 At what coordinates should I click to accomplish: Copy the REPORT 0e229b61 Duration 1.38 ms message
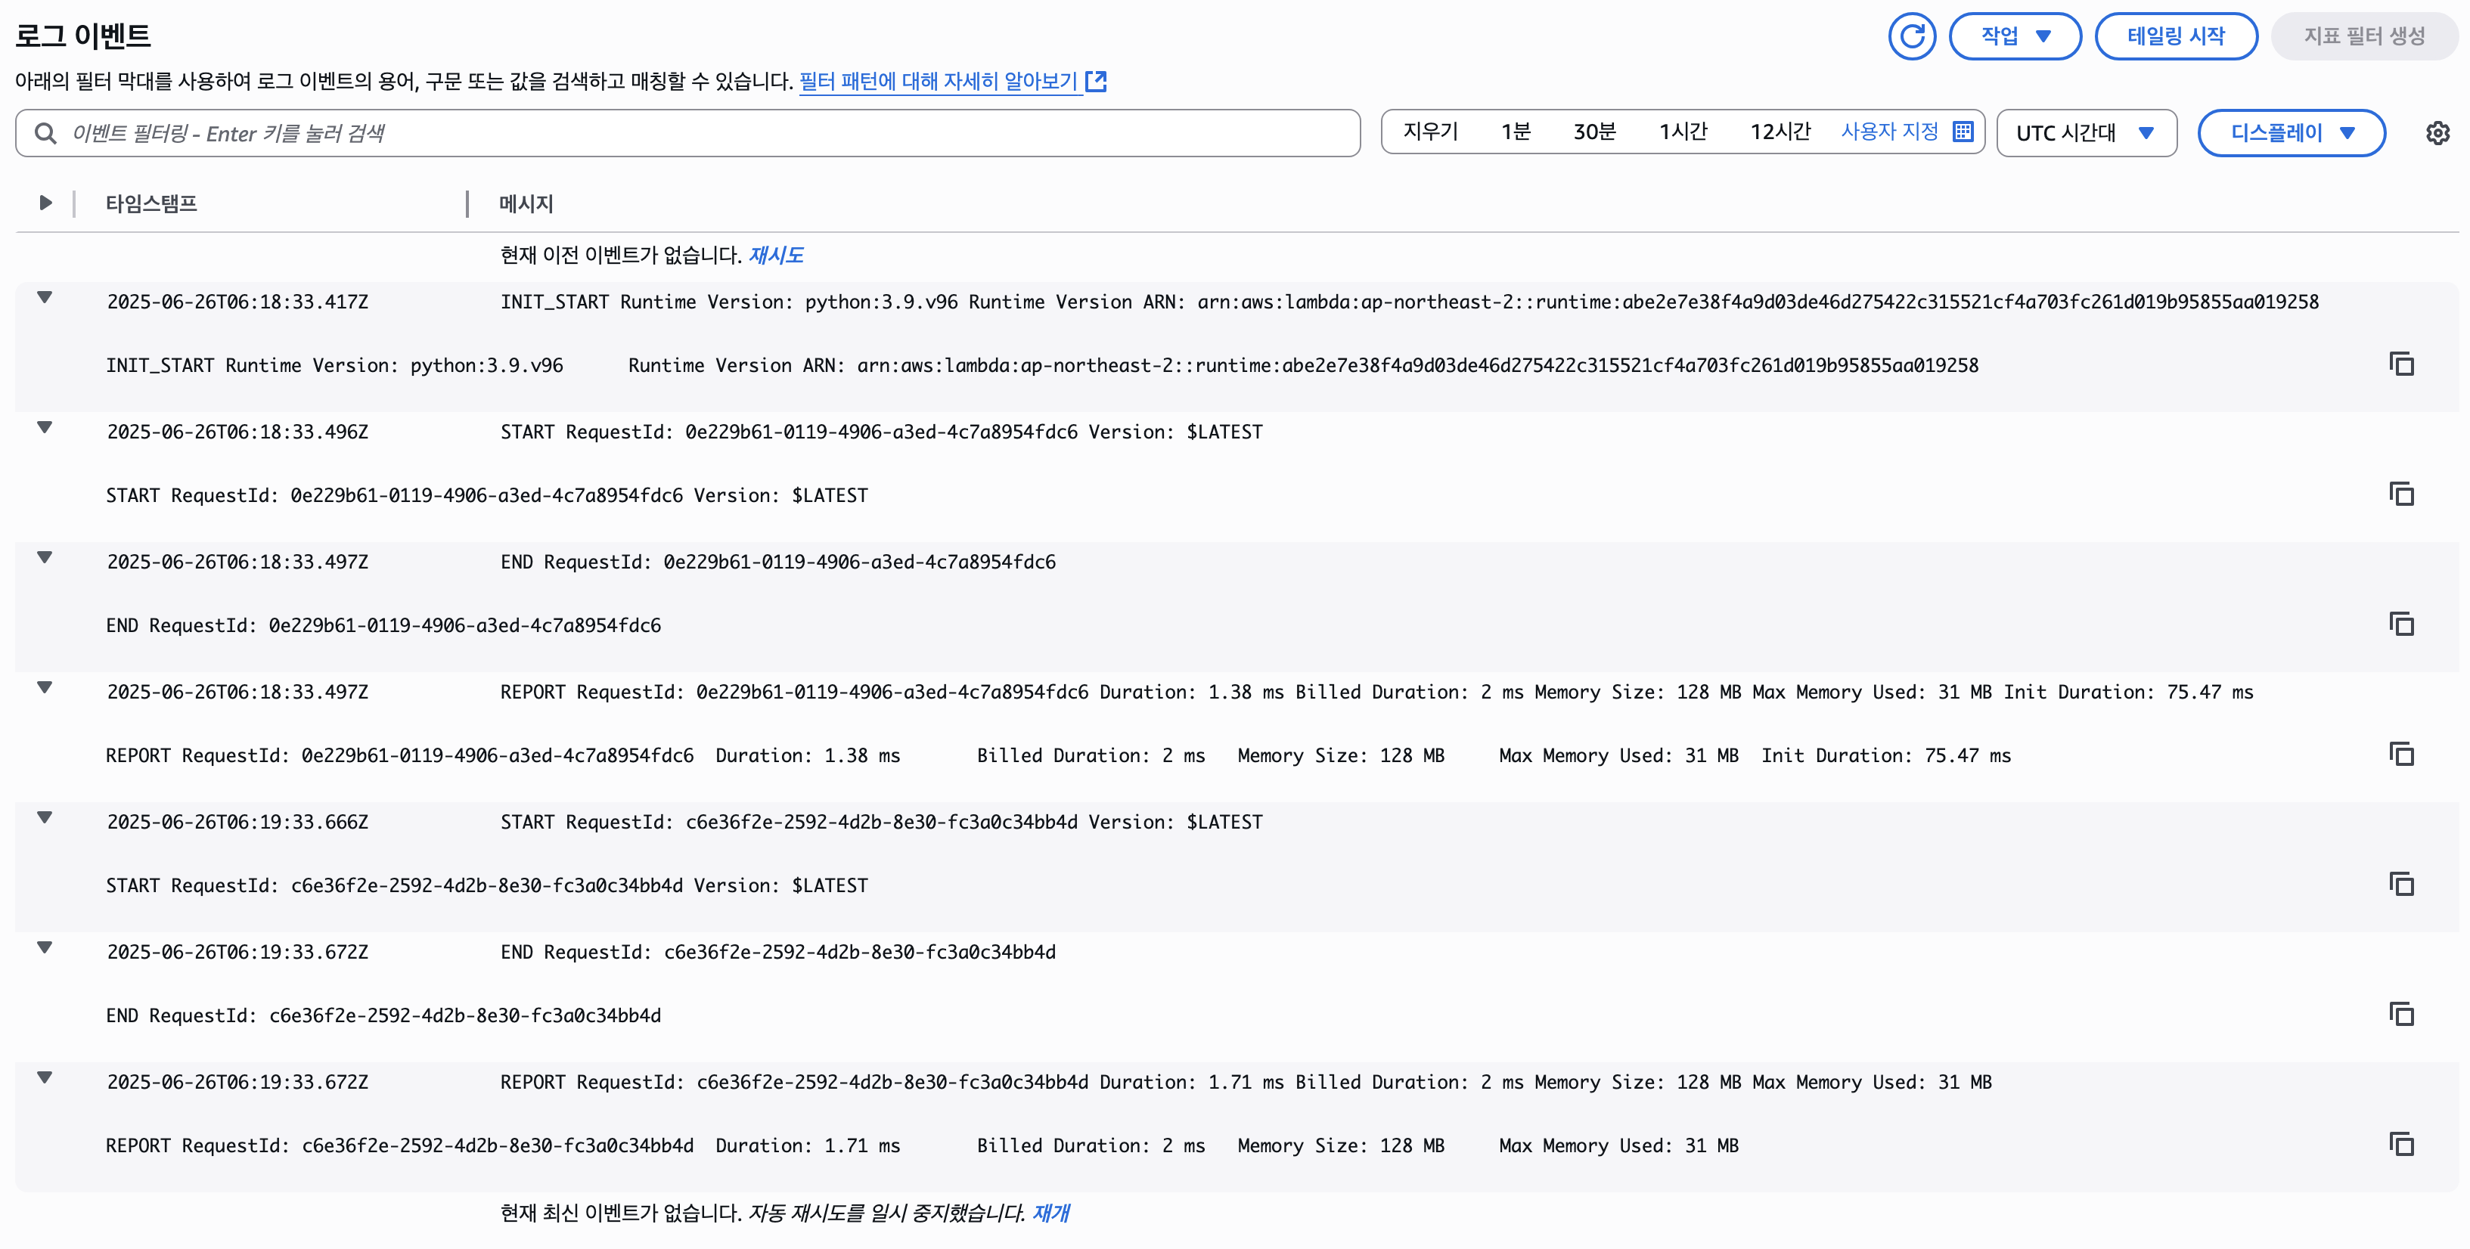pyautogui.click(x=2401, y=755)
